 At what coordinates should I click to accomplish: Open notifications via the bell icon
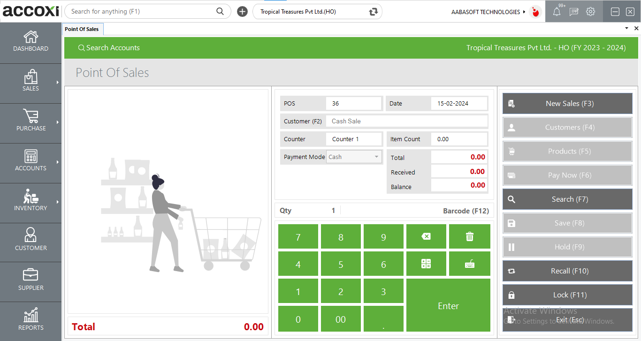pos(557,11)
